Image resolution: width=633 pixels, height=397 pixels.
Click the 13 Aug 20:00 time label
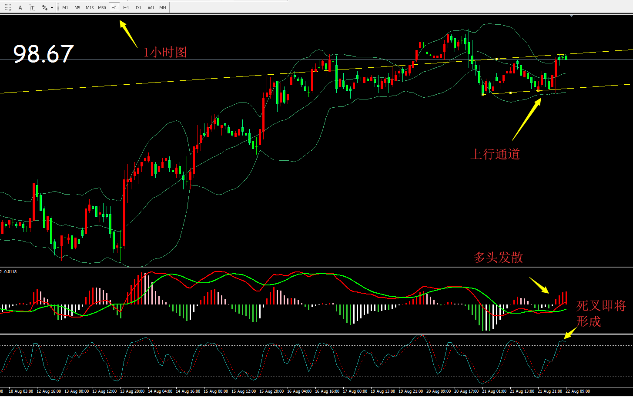[132, 391]
